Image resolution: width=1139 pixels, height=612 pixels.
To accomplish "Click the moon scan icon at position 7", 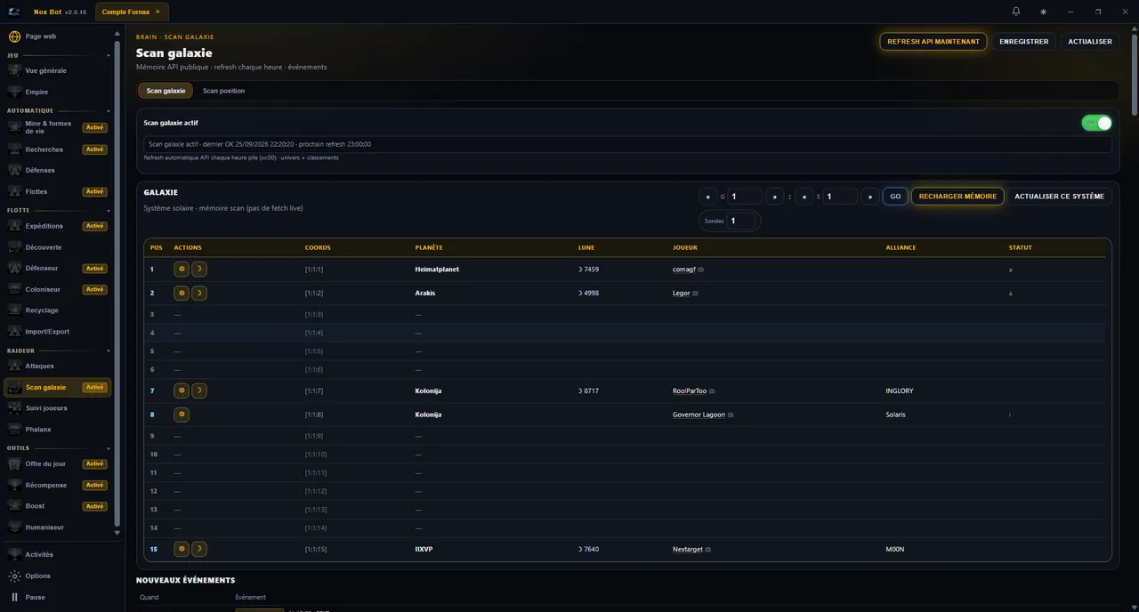I will pyautogui.click(x=199, y=391).
